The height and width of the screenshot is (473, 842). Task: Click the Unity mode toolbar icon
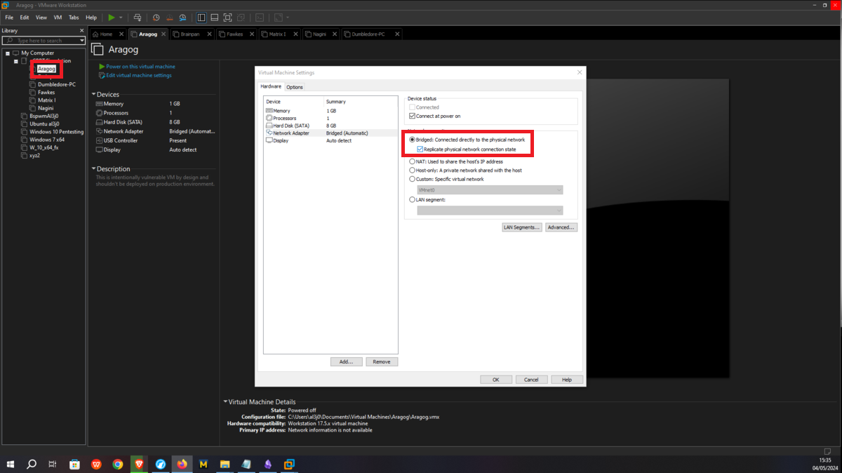tap(241, 17)
